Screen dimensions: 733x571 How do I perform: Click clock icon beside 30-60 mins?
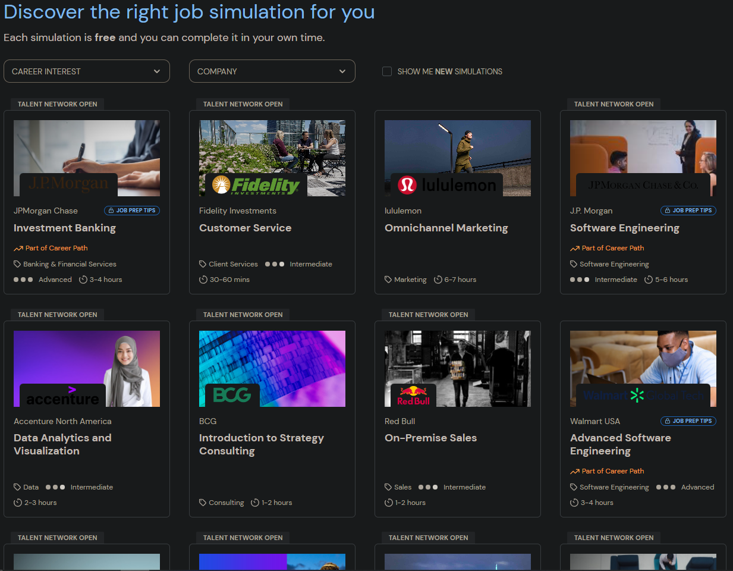click(203, 280)
